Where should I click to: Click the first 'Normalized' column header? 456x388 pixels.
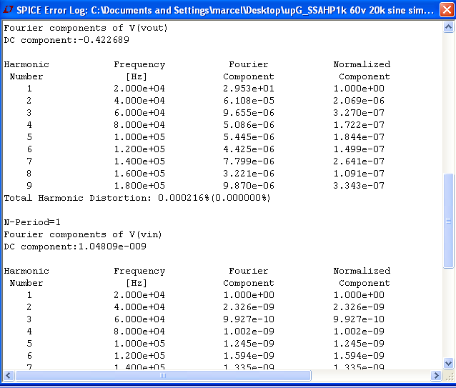362,64
